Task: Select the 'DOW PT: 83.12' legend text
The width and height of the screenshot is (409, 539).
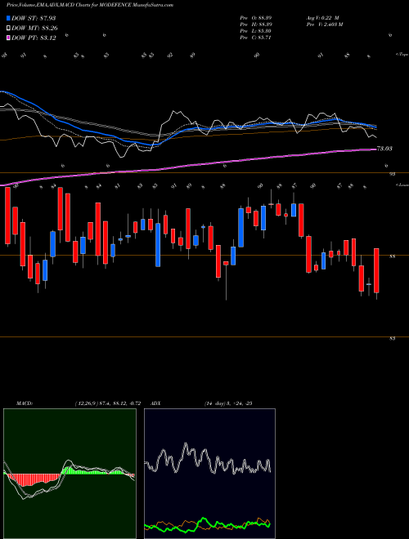Action: [34, 38]
